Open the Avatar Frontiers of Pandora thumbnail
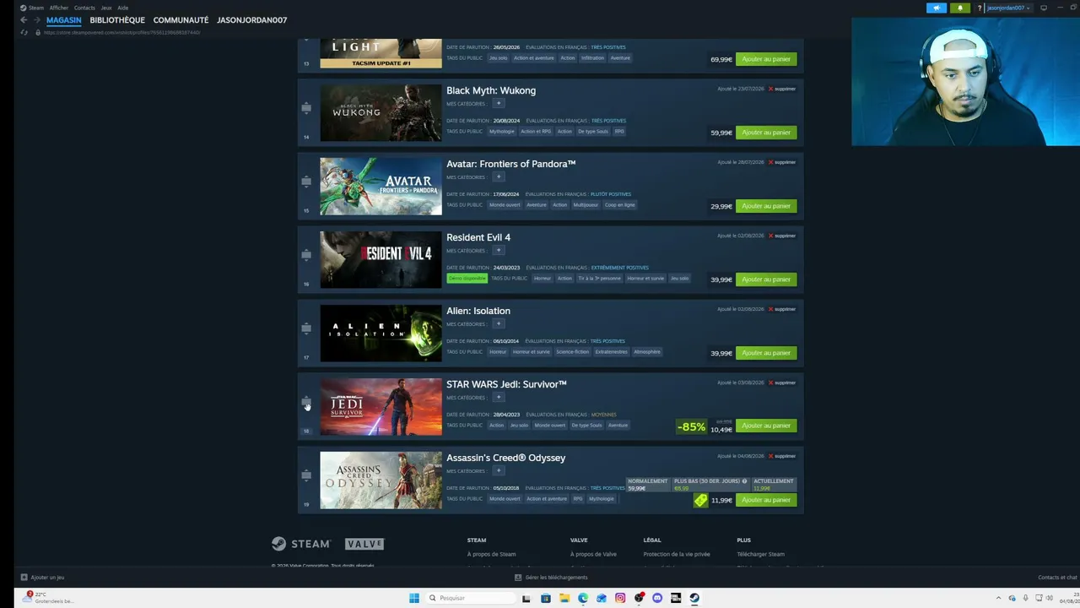Screen dimensions: 1080x608 381,187
